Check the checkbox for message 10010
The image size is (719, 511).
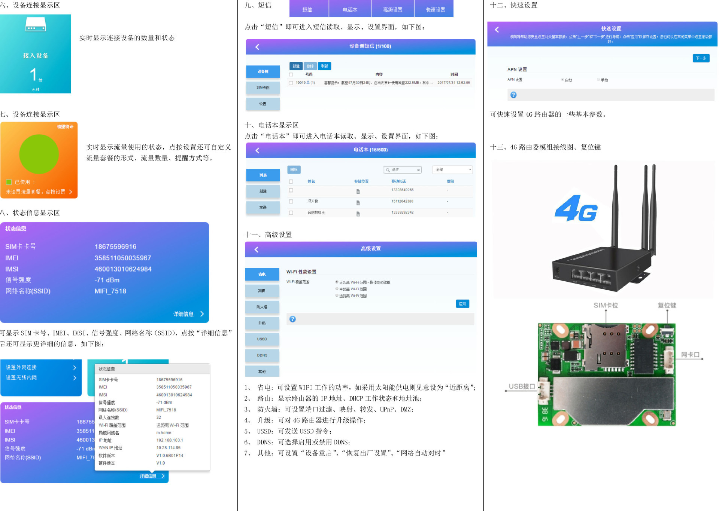(x=291, y=83)
